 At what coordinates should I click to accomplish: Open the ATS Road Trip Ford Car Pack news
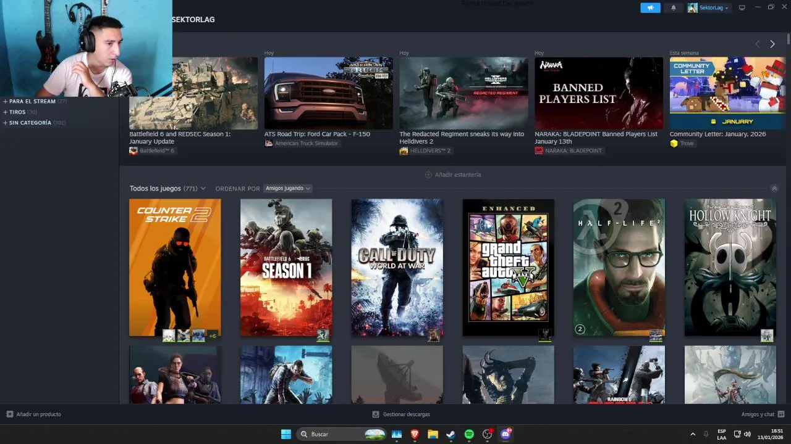pyautogui.click(x=328, y=93)
